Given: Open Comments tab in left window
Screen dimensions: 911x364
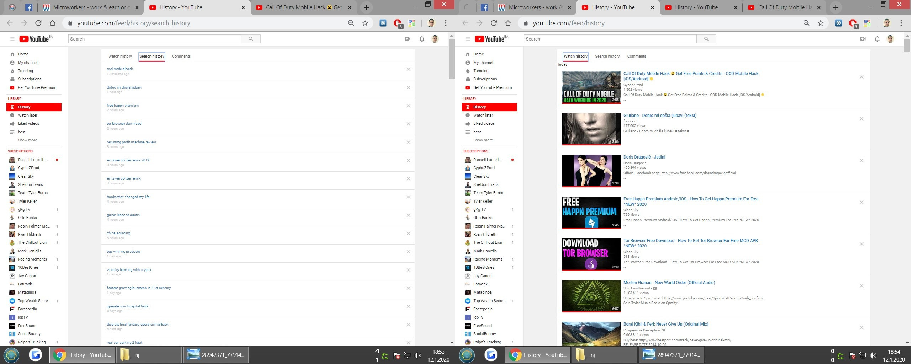Looking at the screenshot, I should point(181,56).
